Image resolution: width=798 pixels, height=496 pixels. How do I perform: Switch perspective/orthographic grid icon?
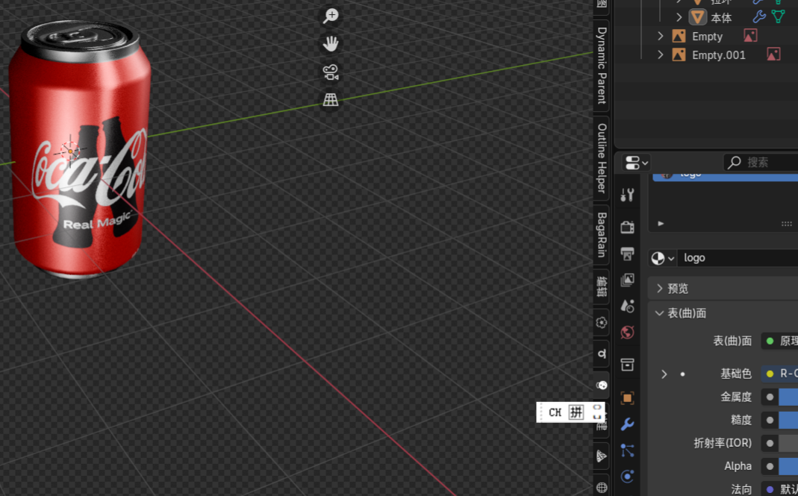click(x=331, y=100)
